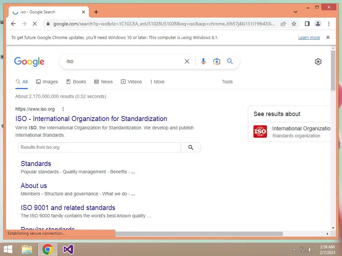This screenshot has height=256, width=342.
Task: Open the iso.org result options dots
Action: point(63,109)
